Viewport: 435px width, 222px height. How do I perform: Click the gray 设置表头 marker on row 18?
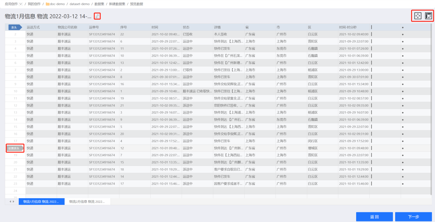coord(15,148)
